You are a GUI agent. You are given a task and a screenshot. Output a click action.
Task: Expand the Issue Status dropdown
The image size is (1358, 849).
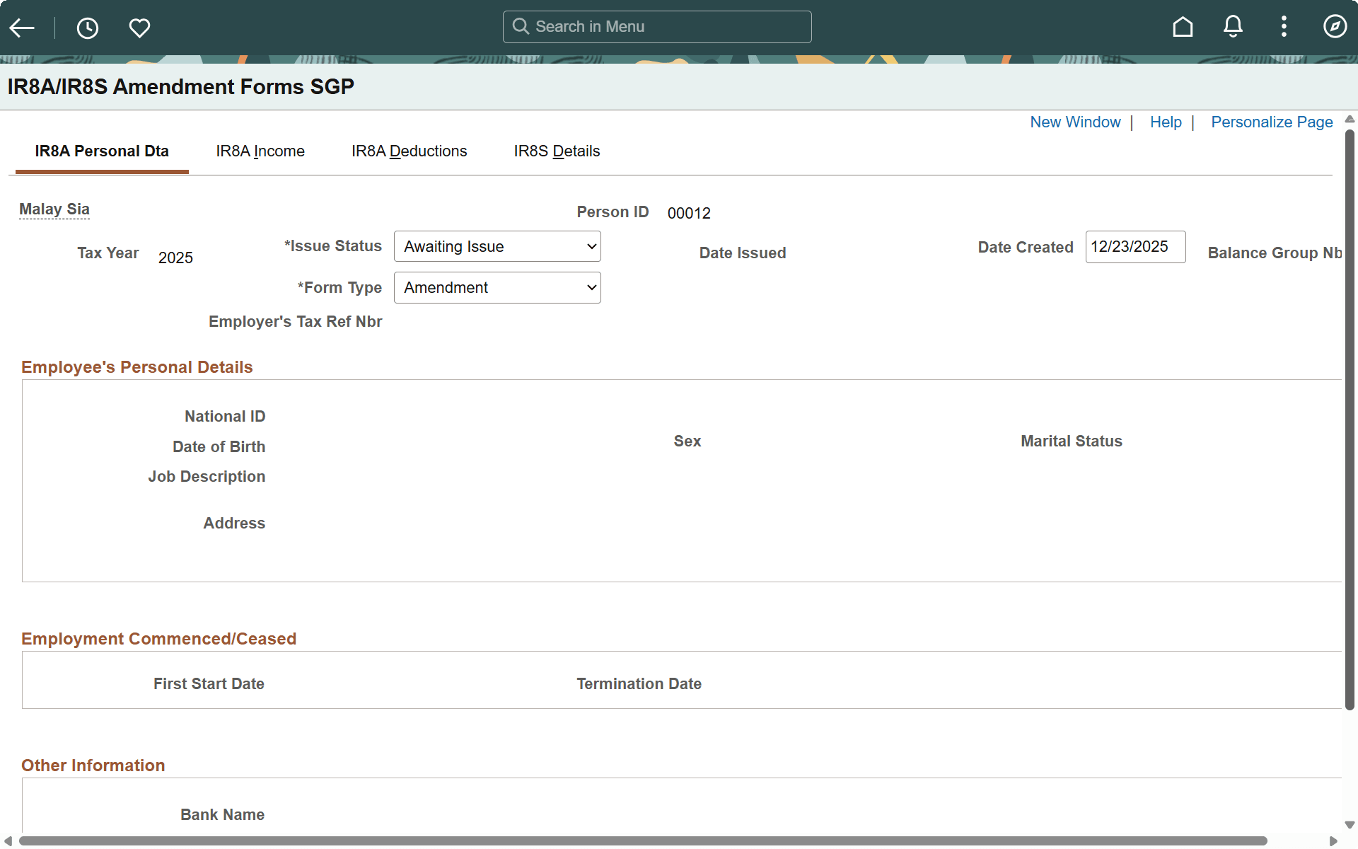[x=497, y=246]
